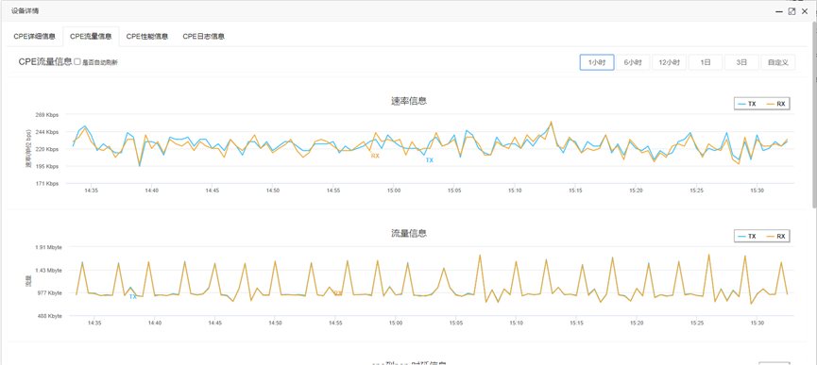Switch to the CPE详细信息 tab
817x365 pixels.
coord(34,37)
